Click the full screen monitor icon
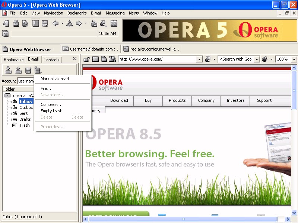 pos(45,23)
